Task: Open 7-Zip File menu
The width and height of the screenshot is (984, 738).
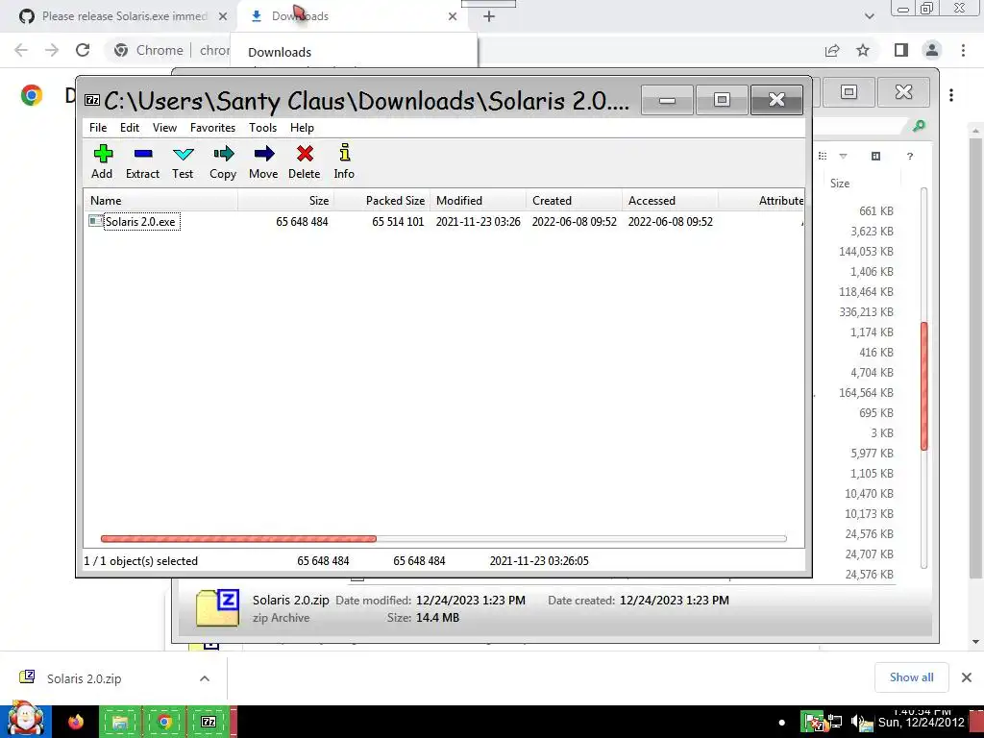Action: (x=98, y=128)
